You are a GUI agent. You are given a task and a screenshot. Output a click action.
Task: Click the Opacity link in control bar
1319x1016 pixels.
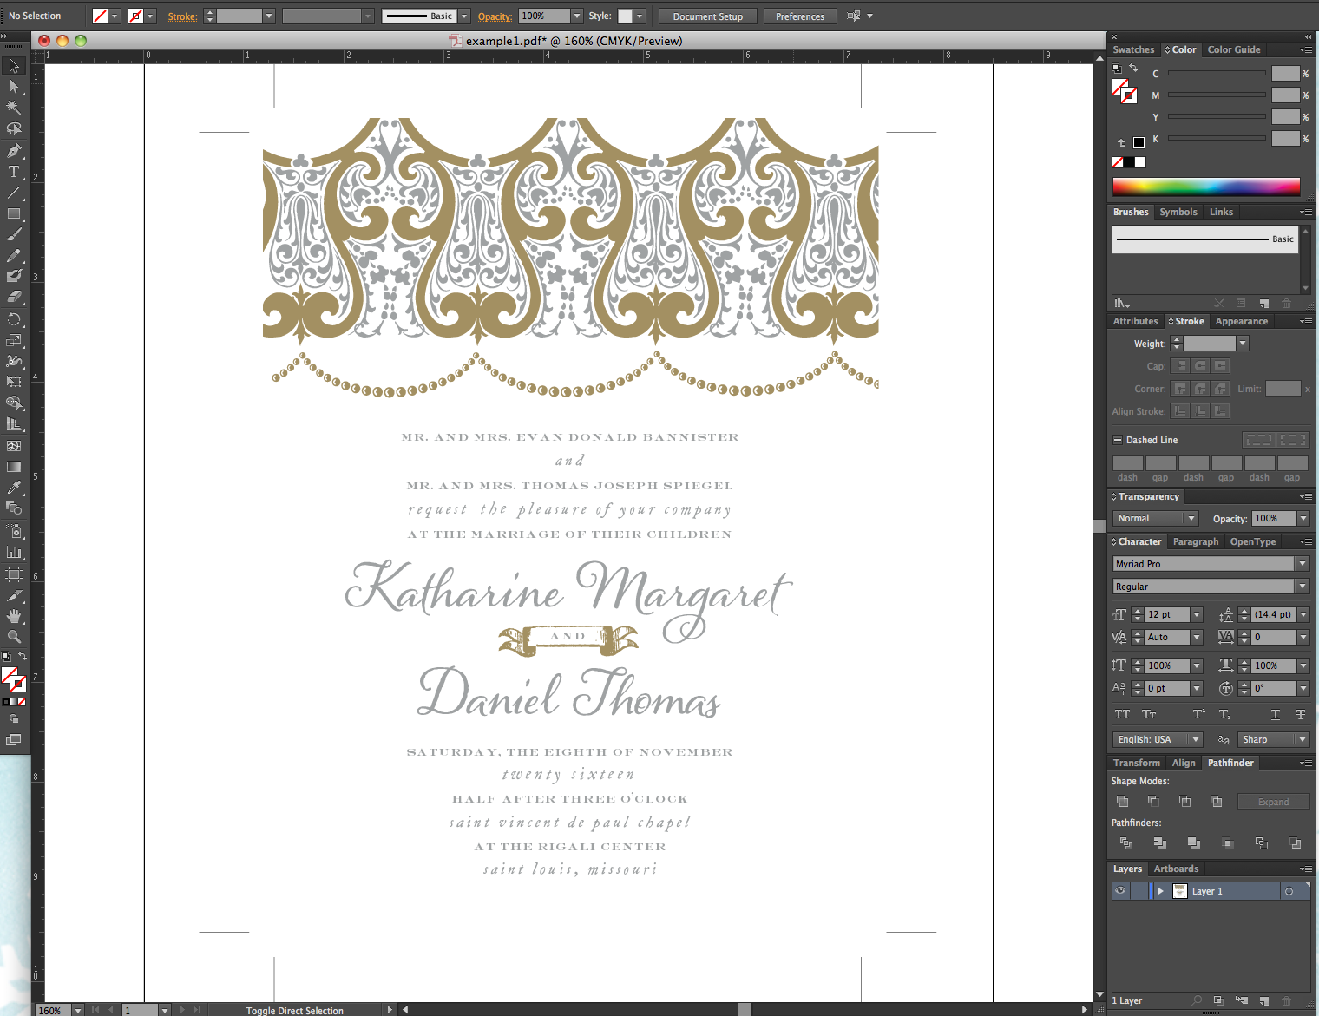tap(495, 16)
